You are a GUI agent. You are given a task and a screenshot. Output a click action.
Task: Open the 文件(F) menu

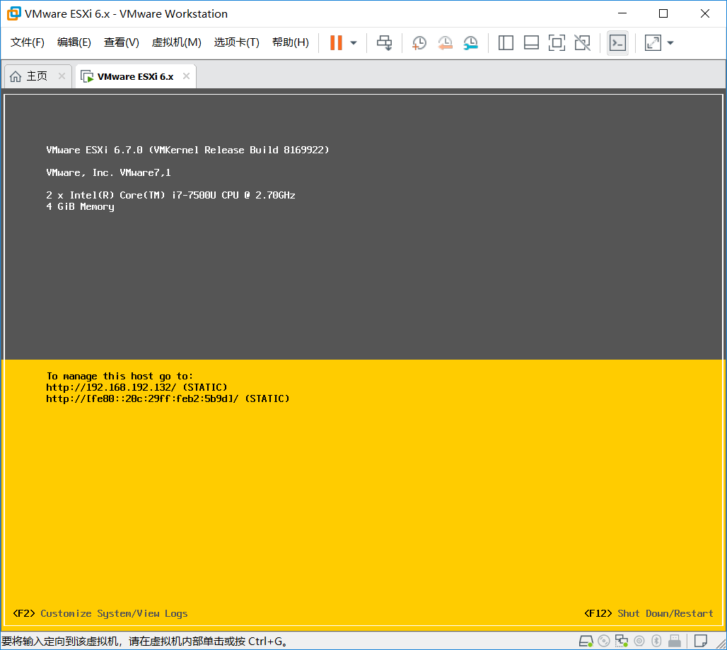[28, 42]
